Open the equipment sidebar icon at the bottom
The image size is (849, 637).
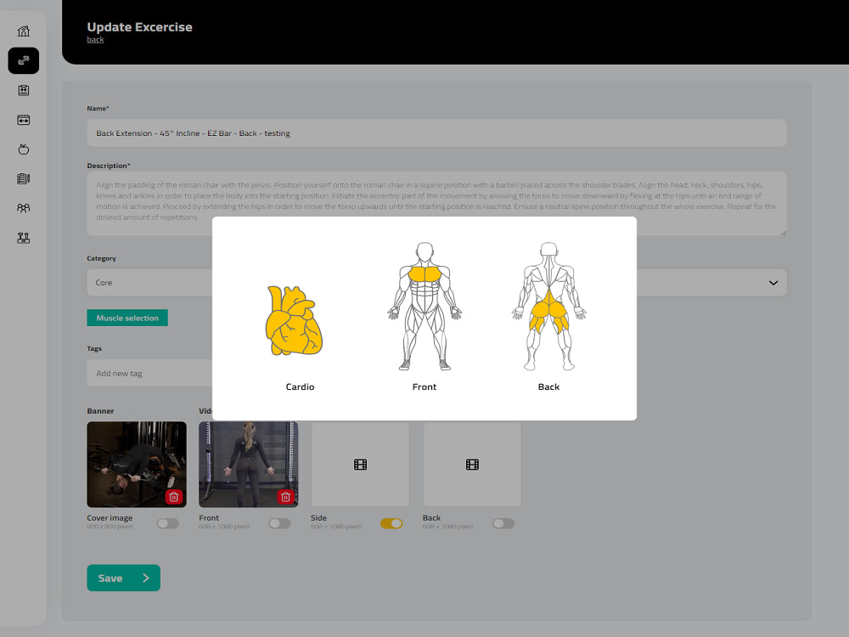point(23,237)
